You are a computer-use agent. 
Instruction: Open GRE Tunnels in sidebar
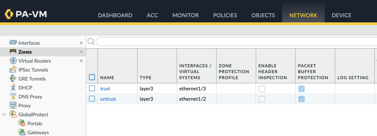[32, 79]
